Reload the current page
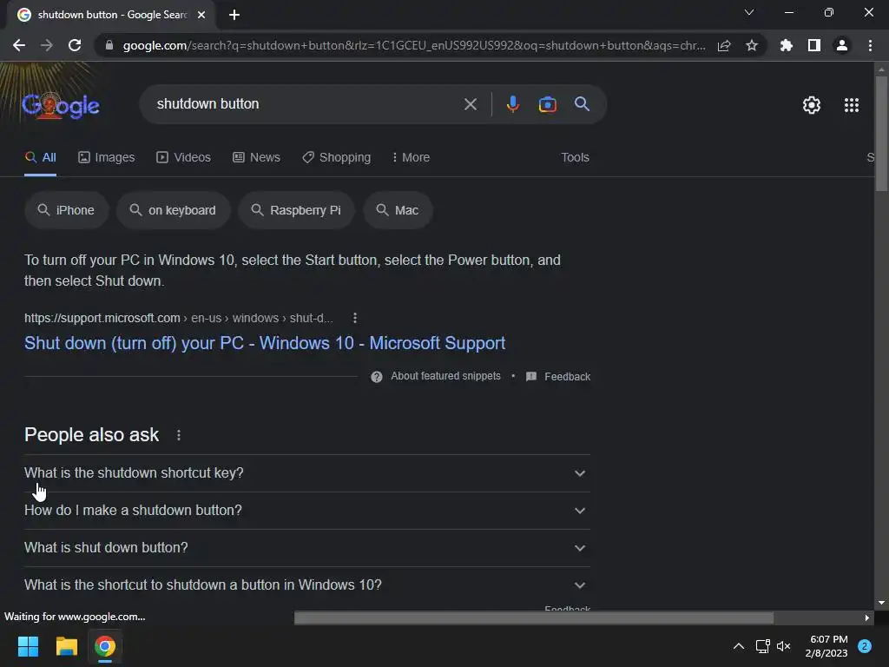Image resolution: width=889 pixels, height=667 pixels. (x=75, y=45)
